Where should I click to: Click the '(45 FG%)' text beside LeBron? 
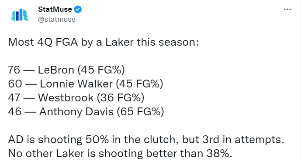(101, 70)
